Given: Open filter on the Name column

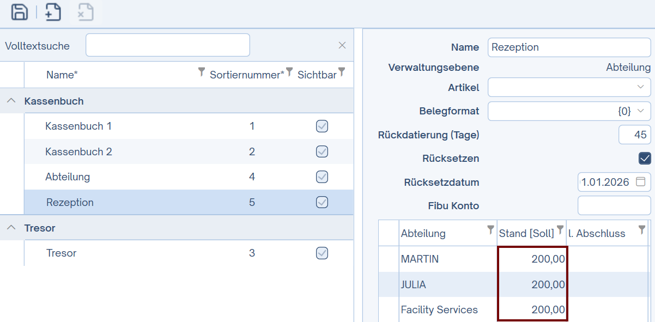Looking at the screenshot, I should tap(202, 72).
